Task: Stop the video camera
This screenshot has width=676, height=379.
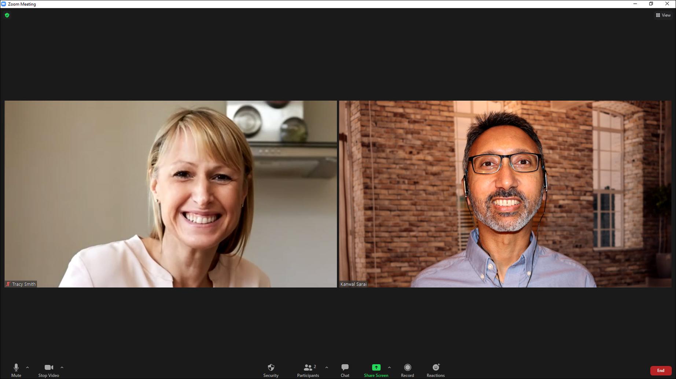Action: (x=48, y=369)
